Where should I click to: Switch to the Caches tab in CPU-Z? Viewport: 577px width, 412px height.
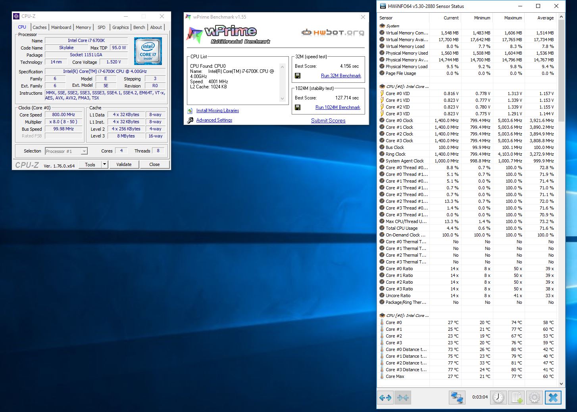pos(40,27)
